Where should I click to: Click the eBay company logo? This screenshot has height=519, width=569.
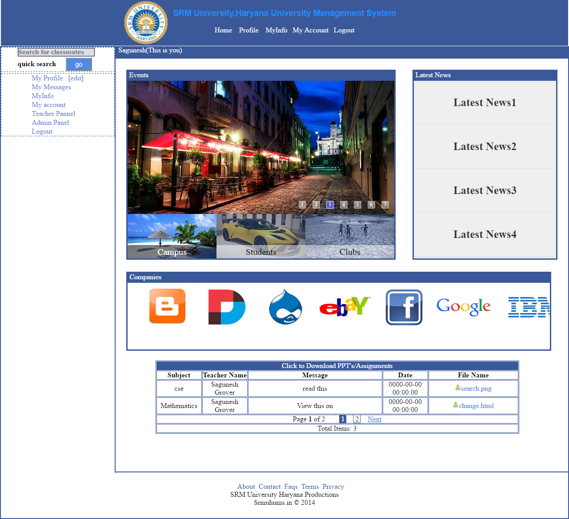click(345, 306)
